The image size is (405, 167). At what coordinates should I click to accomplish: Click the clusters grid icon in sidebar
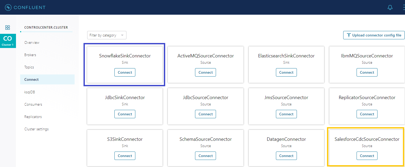[8, 28]
